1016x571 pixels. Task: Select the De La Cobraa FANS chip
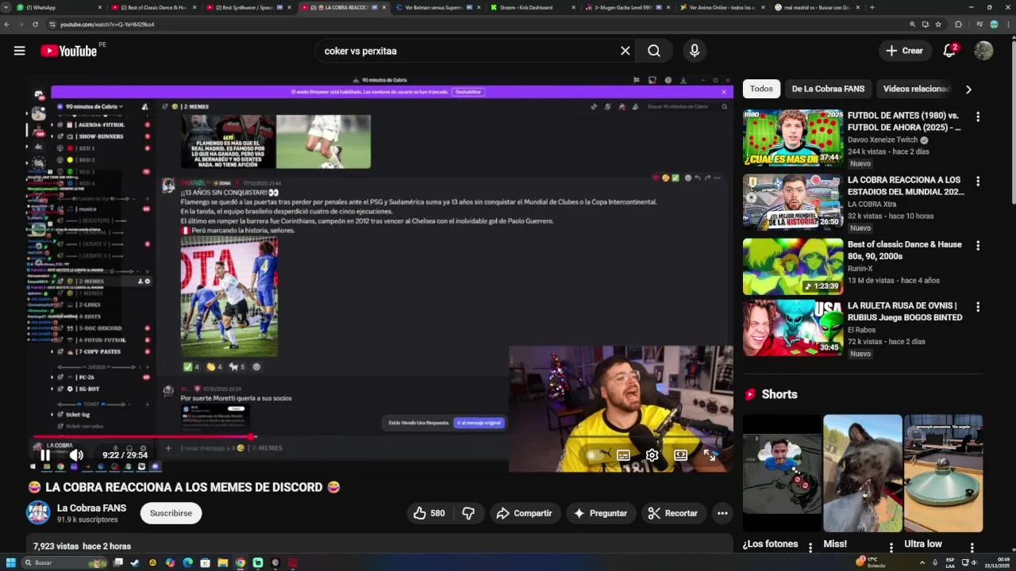(828, 89)
